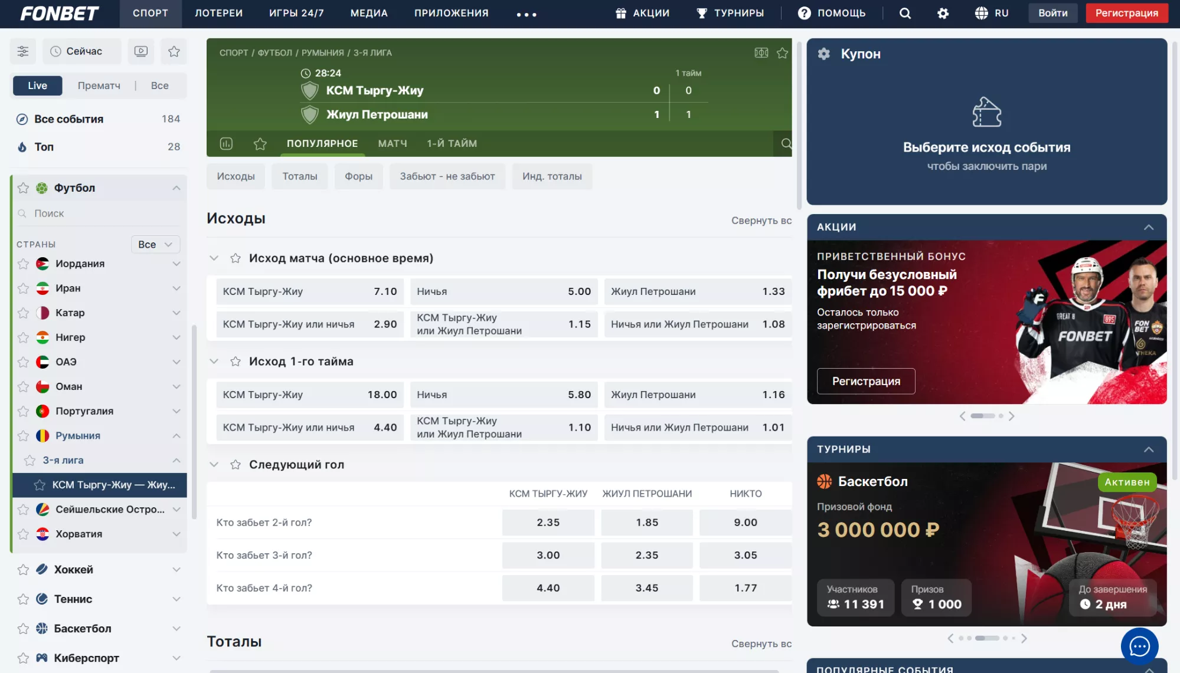The image size is (1180, 673).
Task: Open the Все countries dropdown
Action: (155, 244)
